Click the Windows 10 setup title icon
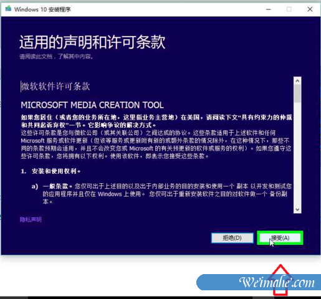321x299 pixels. click(x=8, y=9)
